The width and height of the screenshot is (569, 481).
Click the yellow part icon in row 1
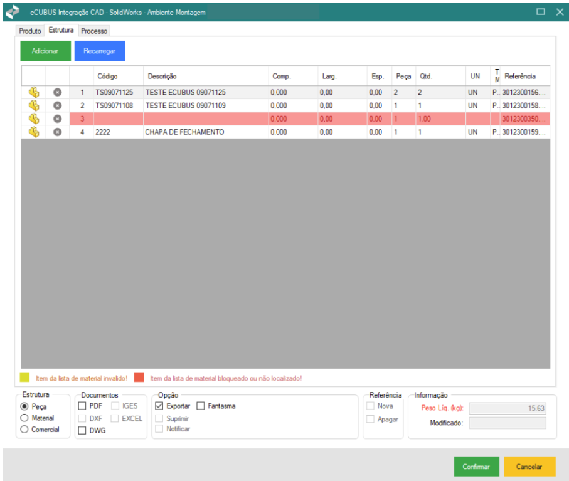(x=34, y=92)
